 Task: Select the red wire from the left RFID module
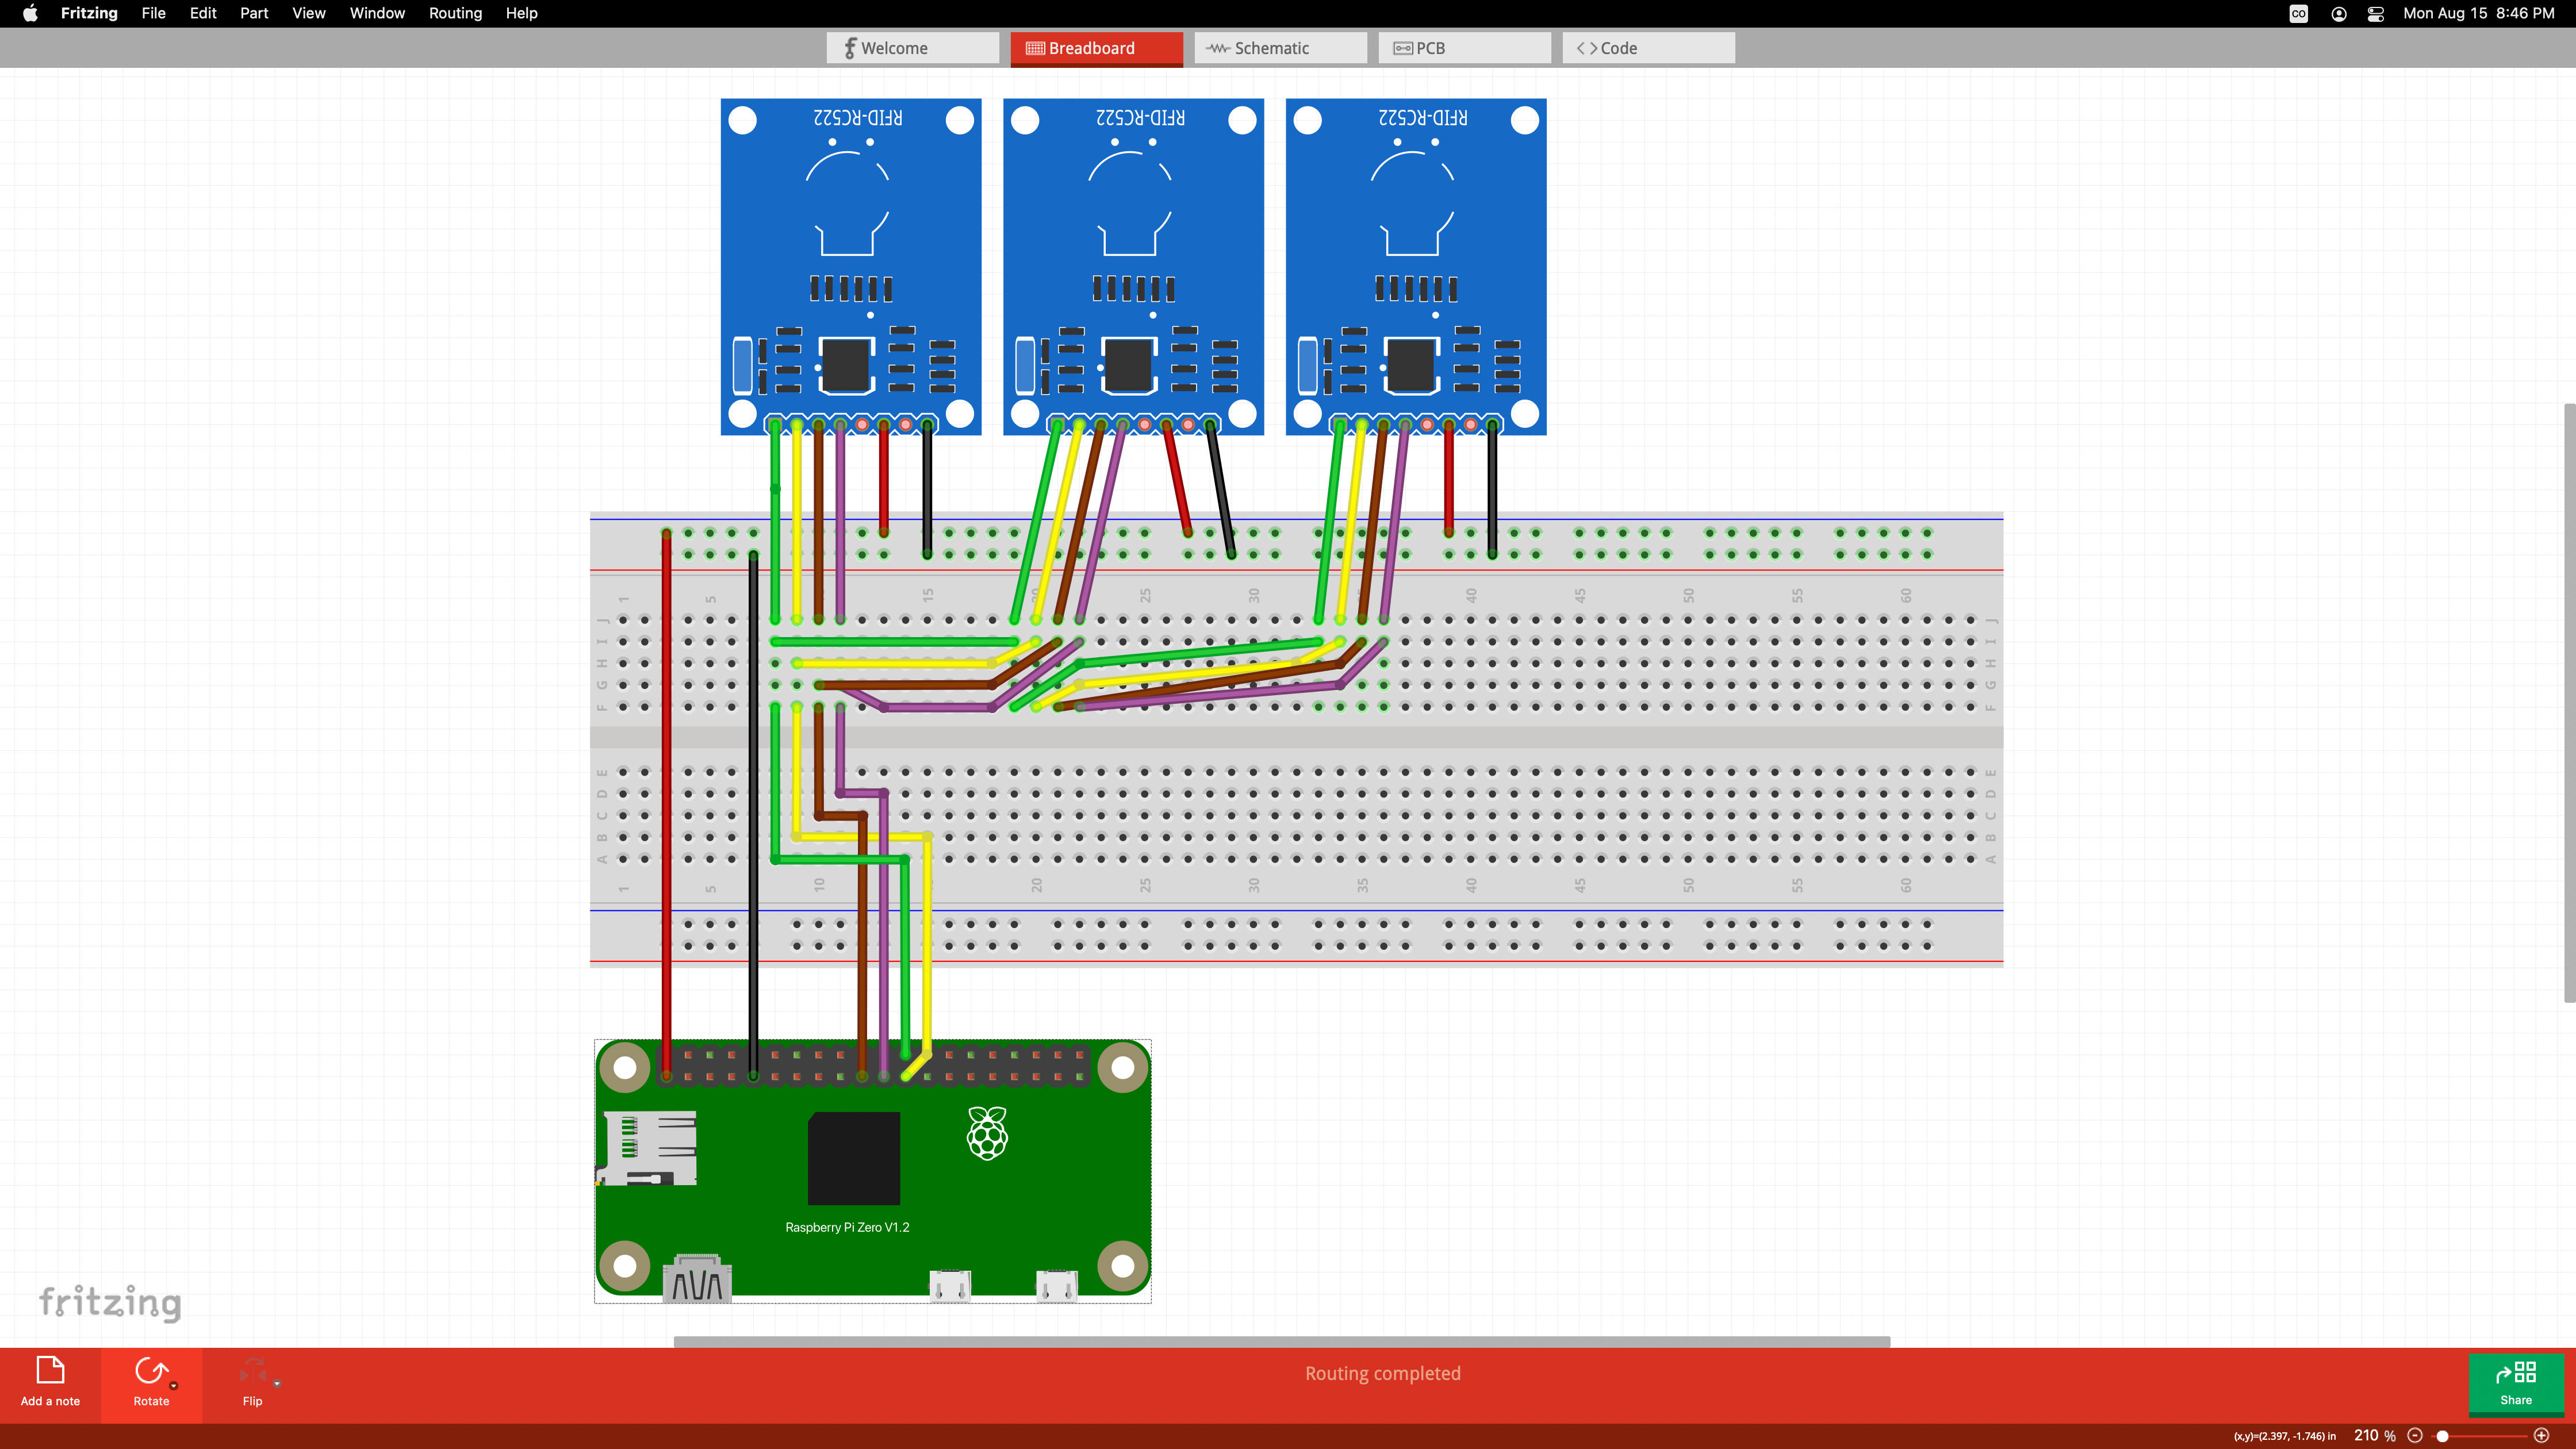click(883, 478)
